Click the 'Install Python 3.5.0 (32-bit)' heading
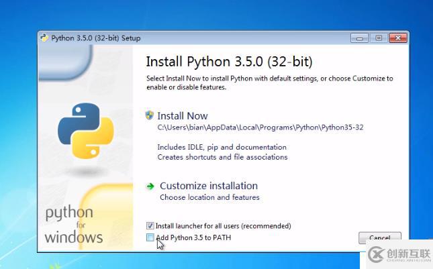The width and height of the screenshot is (433, 269). click(x=229, y=62)
